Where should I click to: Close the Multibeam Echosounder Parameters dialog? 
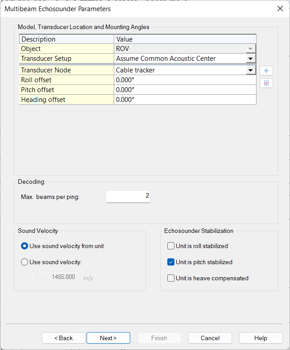pyautogui.click(x=280, y=8)
